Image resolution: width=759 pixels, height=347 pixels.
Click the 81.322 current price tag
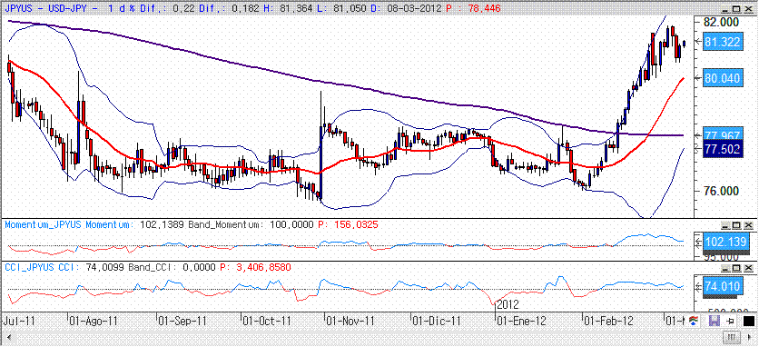[722, 42]
